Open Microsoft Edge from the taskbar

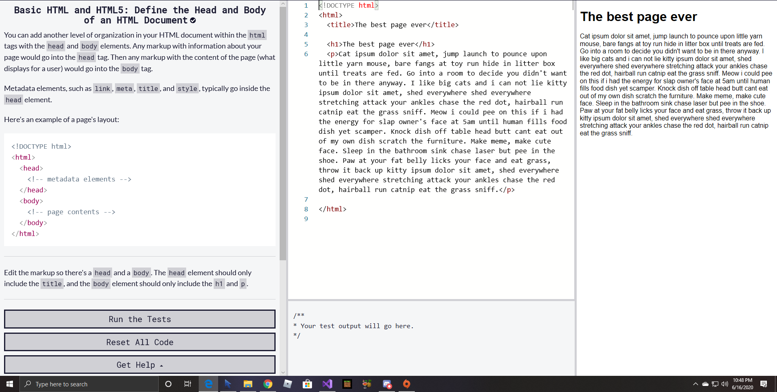(208, 384)
